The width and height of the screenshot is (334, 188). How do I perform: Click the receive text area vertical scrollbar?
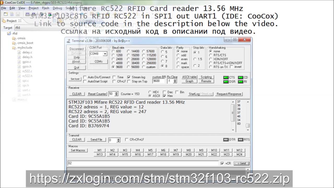pyautogui.click(x=233, y=116)
